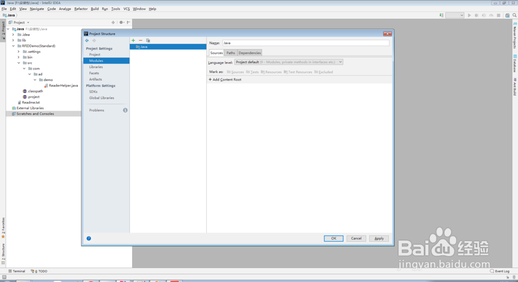Copy the module with the copy icon
Screen dimensions: 518x282
pyautogui.click(x=148, y=40)
